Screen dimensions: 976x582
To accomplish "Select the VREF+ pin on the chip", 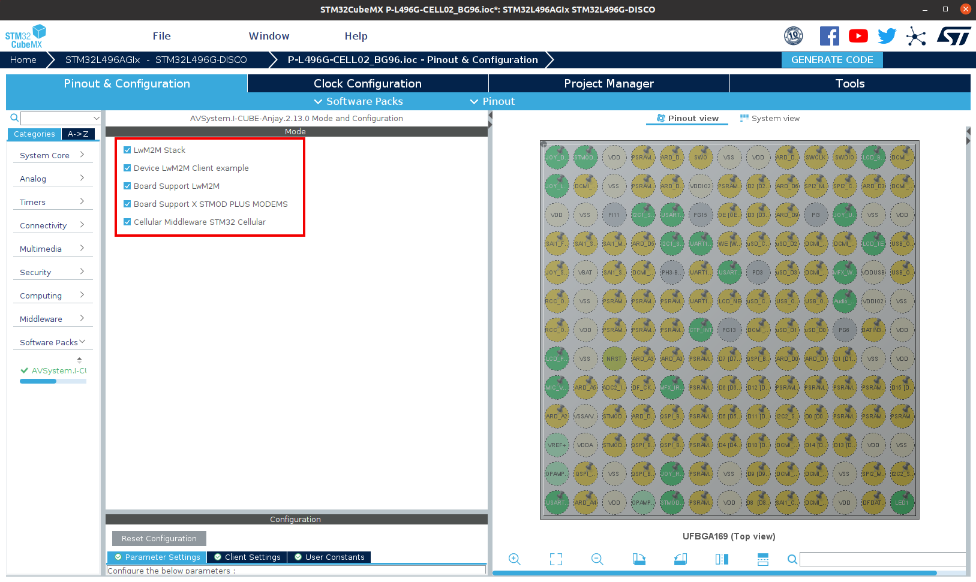I will tap(556, 445).
